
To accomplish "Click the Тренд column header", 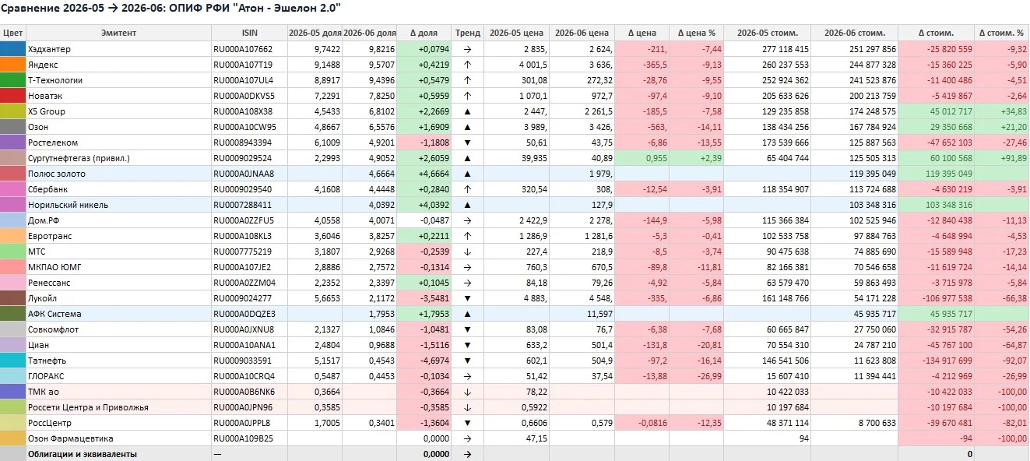I will pos(468,33).
